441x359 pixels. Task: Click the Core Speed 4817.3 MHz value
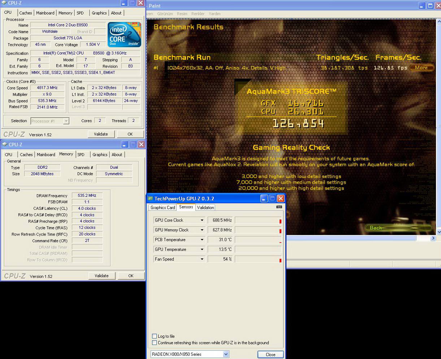47,88
